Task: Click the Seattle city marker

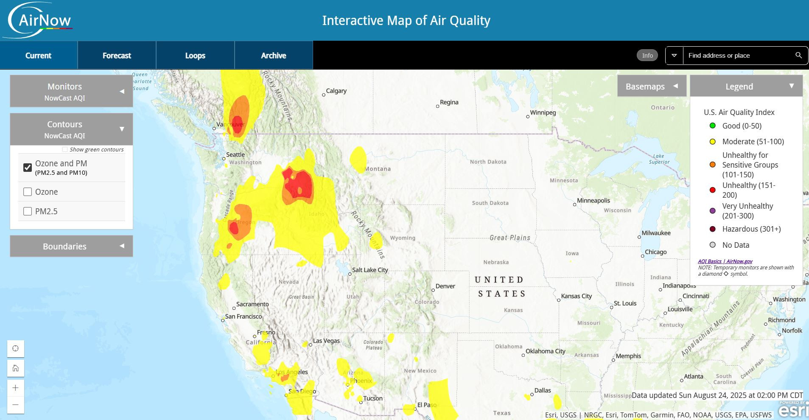Action: click(x=224, y=159)
